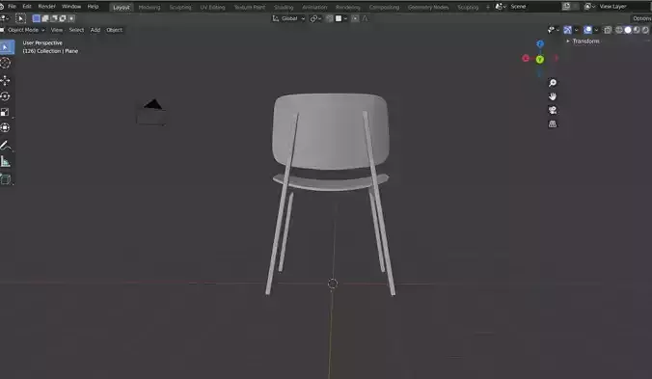This screenshot has width=652, height=379.
Task: Toggle viewport overlays display
Action: click(x=587, y=30)
